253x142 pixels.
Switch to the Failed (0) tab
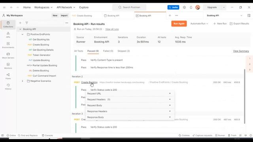pos(108,51)
